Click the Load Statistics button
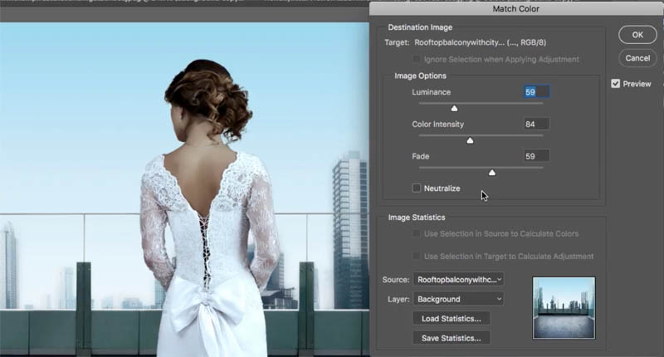Screen dimensions: 664x357 [x=452, y=319]
